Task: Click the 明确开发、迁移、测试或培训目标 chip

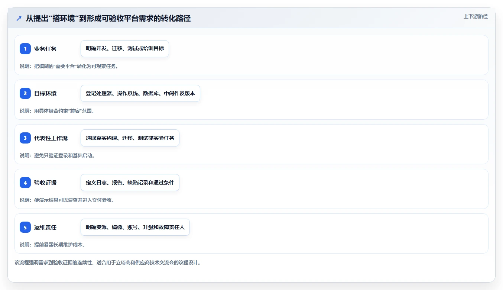Action: tap(125, 49)
